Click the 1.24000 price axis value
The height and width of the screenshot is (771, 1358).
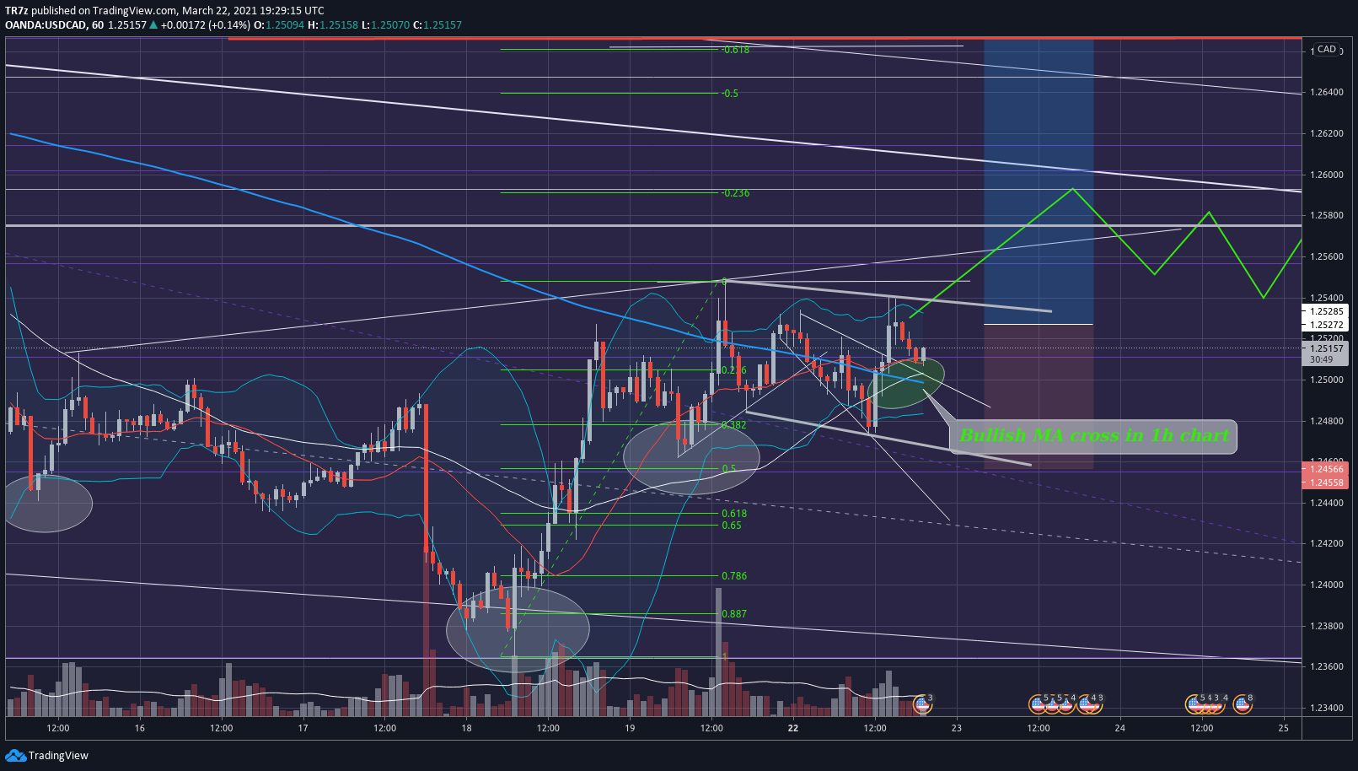coord(1327,585)
